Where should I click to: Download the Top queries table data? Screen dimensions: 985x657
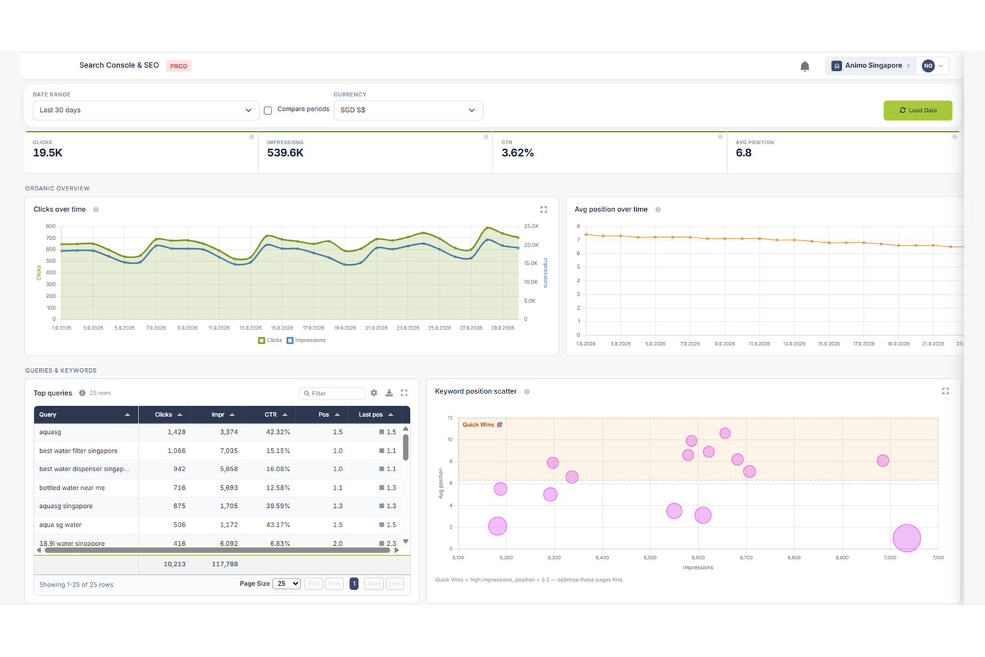pyautogui.click(x=389, y=393)
